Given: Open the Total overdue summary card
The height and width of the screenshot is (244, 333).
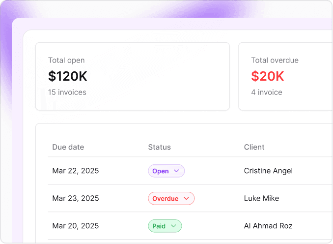Looking at the screenshot, I should [x=285, y=76].
